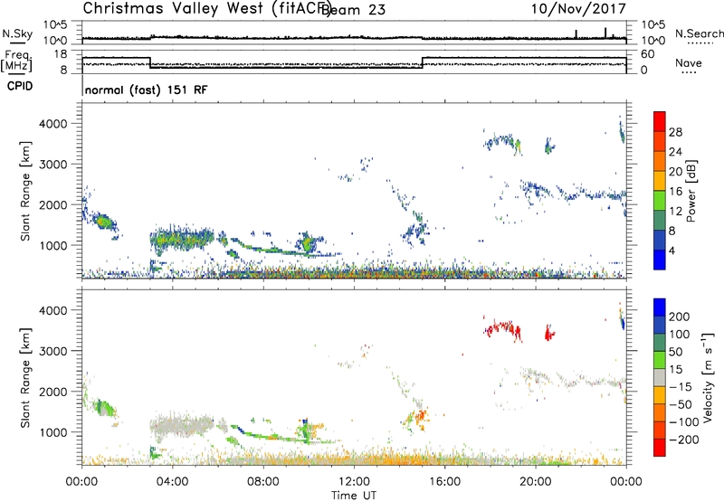
Task: Click the 'N.Sky' axis label
Action: click(17, 33)
